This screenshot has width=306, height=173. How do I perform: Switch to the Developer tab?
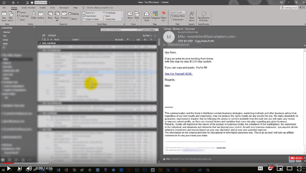click(x=64, y=8)
